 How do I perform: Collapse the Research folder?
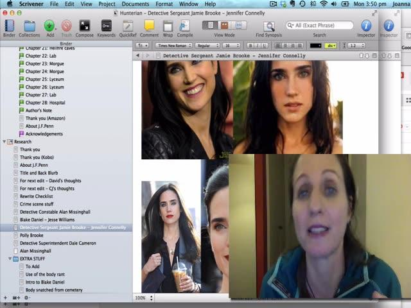pos(4,142)
